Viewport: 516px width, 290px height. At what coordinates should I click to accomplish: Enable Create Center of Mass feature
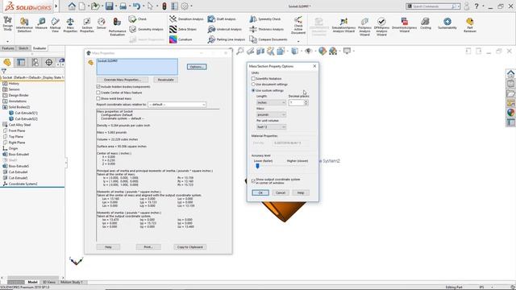pyautogui.click(x=98, y=93)
